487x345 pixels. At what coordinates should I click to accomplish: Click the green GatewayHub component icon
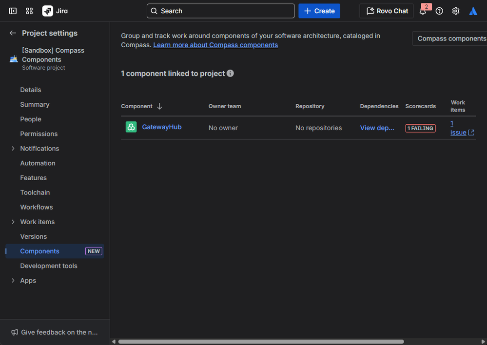pyautogui.click(x=131, y=127)
